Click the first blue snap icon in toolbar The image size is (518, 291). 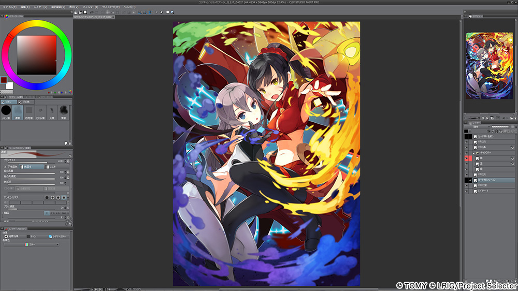tap(140, 12)
